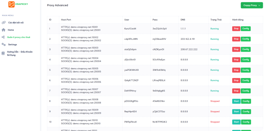Open Config for user staGj0dipm
Viewport: 264px width, 131px height.
tap(246, 49)
